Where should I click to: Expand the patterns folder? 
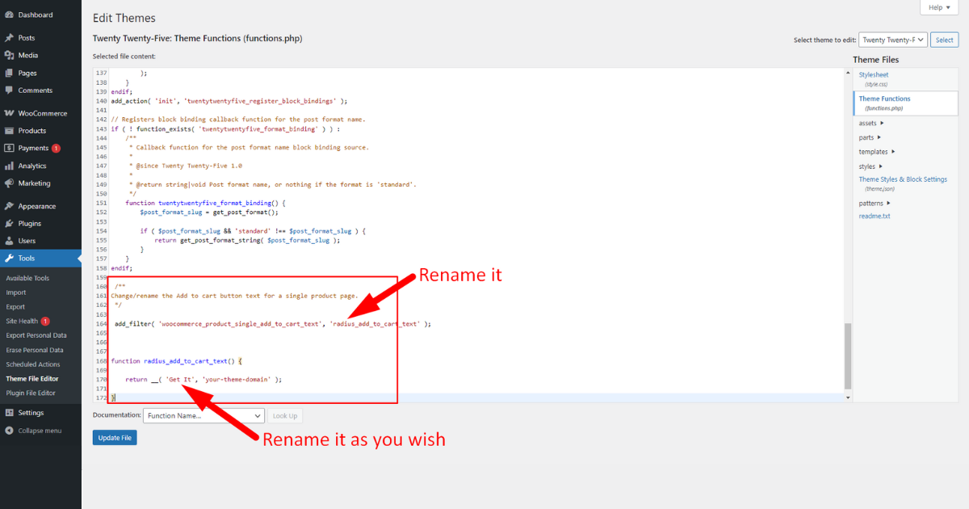pos(875,204)
